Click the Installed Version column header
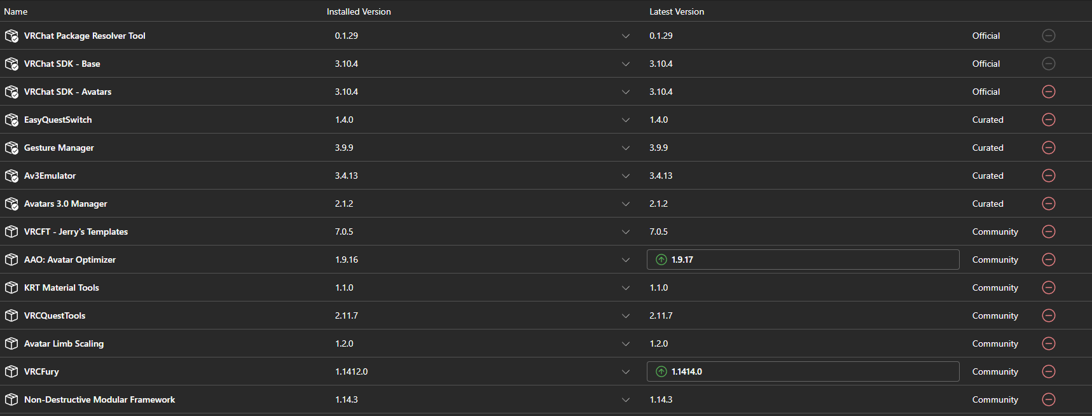1092x416 pixels. (359, 11)
